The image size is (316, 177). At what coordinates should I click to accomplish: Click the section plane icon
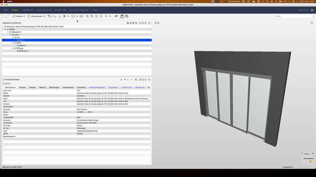pos(81,16)
